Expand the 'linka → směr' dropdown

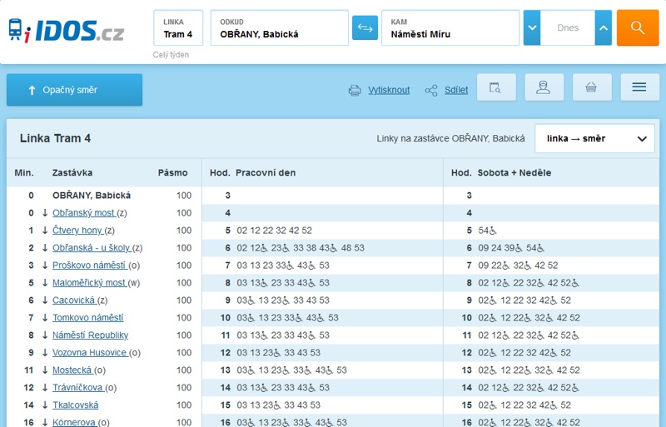pos(594,138)
